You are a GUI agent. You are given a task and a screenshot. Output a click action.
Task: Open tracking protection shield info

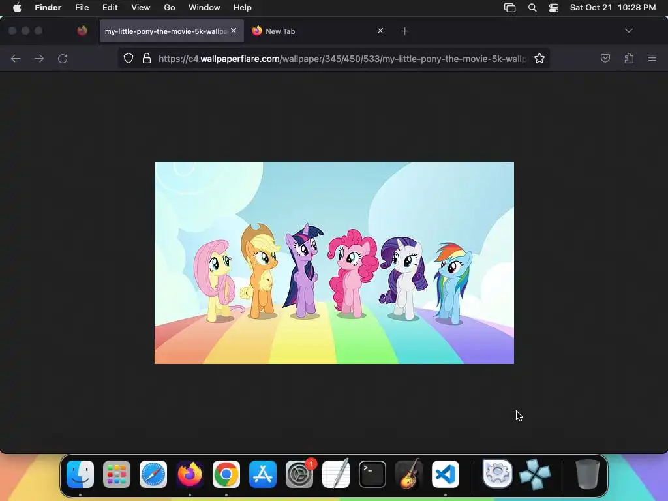point(129,58)
